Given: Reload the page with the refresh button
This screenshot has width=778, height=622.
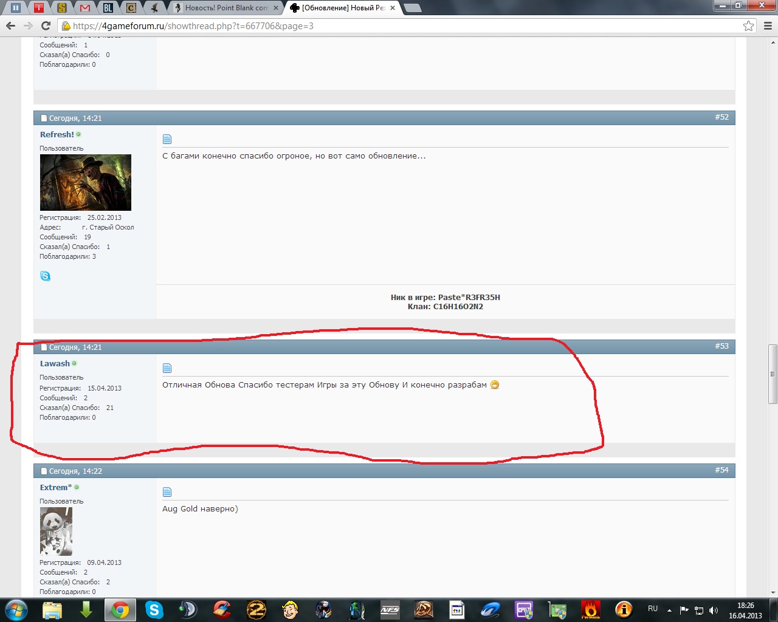Looking at the screenshot, I should point(46,26).
